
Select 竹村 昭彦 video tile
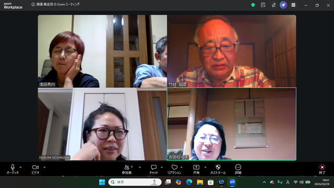(232, 51)
